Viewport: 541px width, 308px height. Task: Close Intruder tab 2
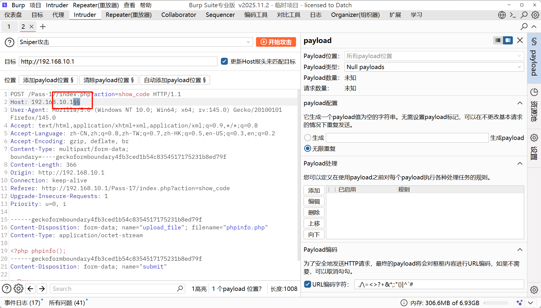(32, 27)
